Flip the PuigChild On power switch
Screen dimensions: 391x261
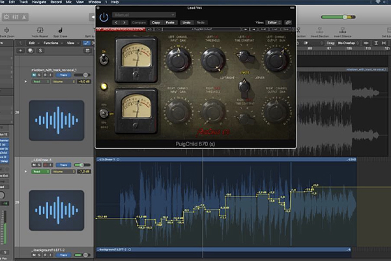[x=104, y=59]
